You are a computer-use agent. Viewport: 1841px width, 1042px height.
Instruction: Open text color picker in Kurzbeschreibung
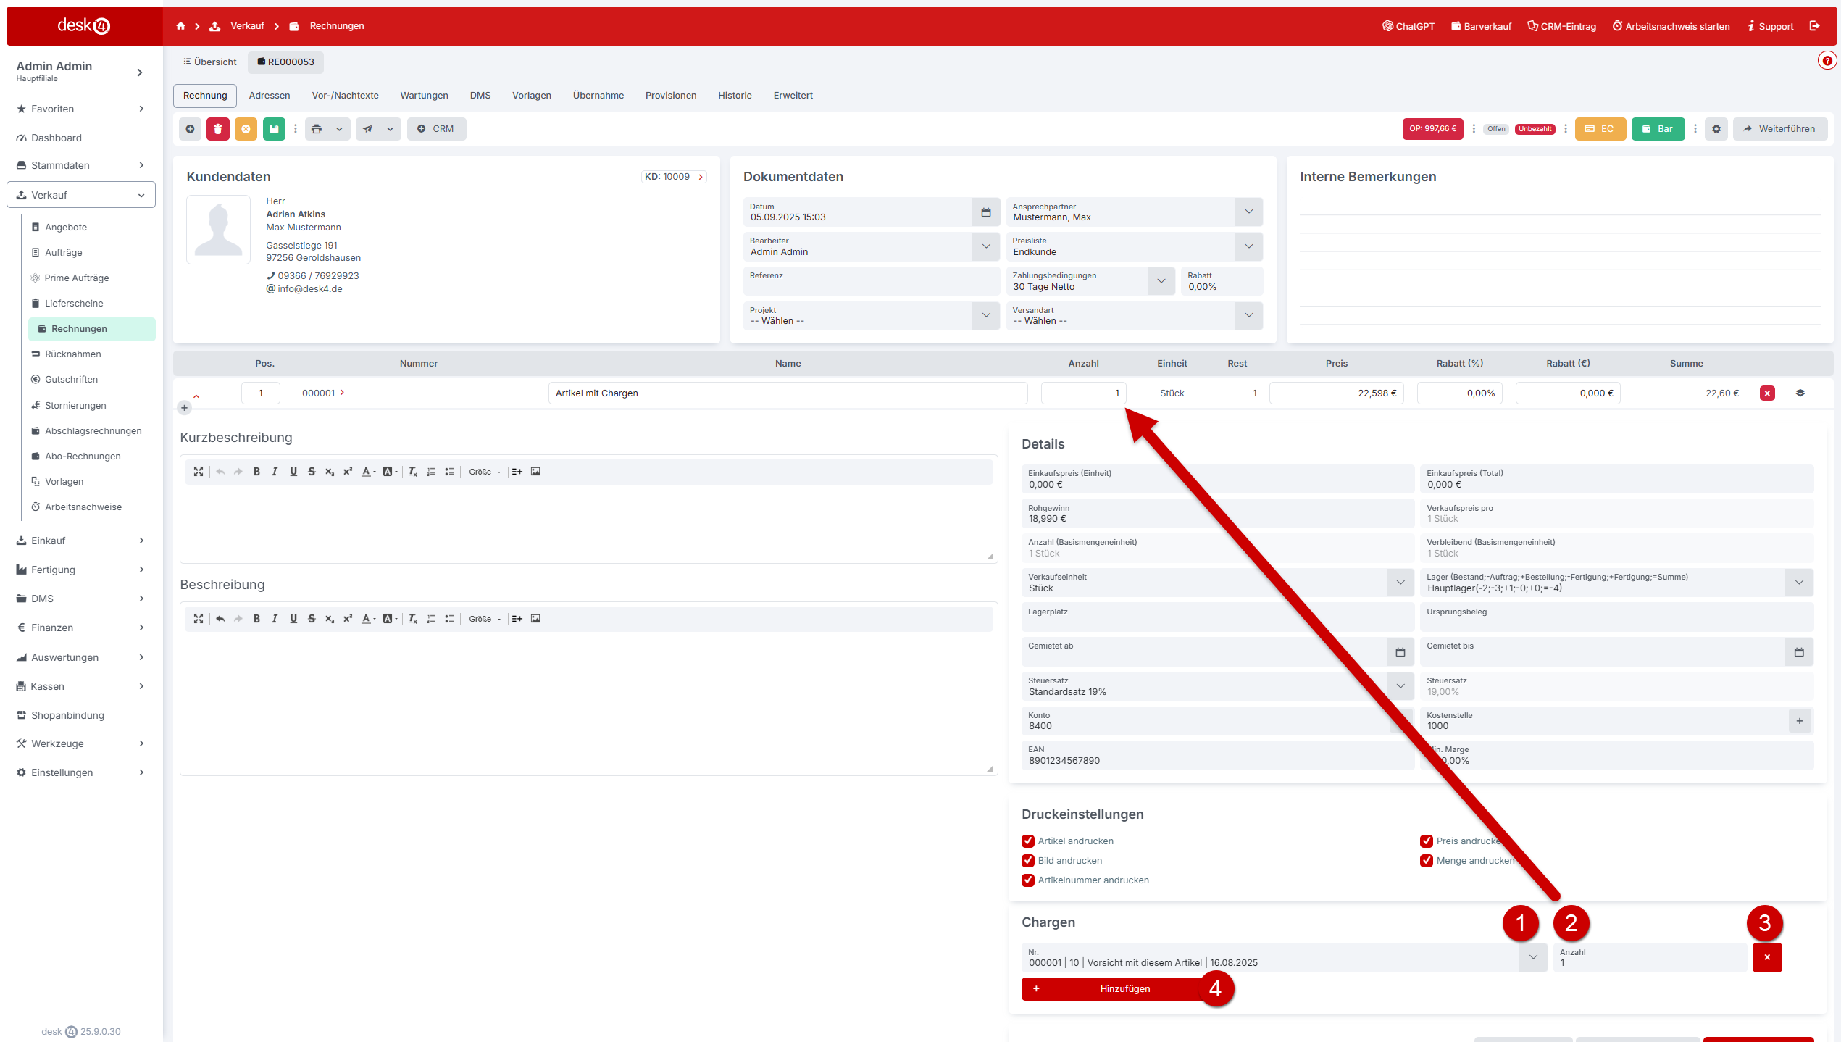368,472
